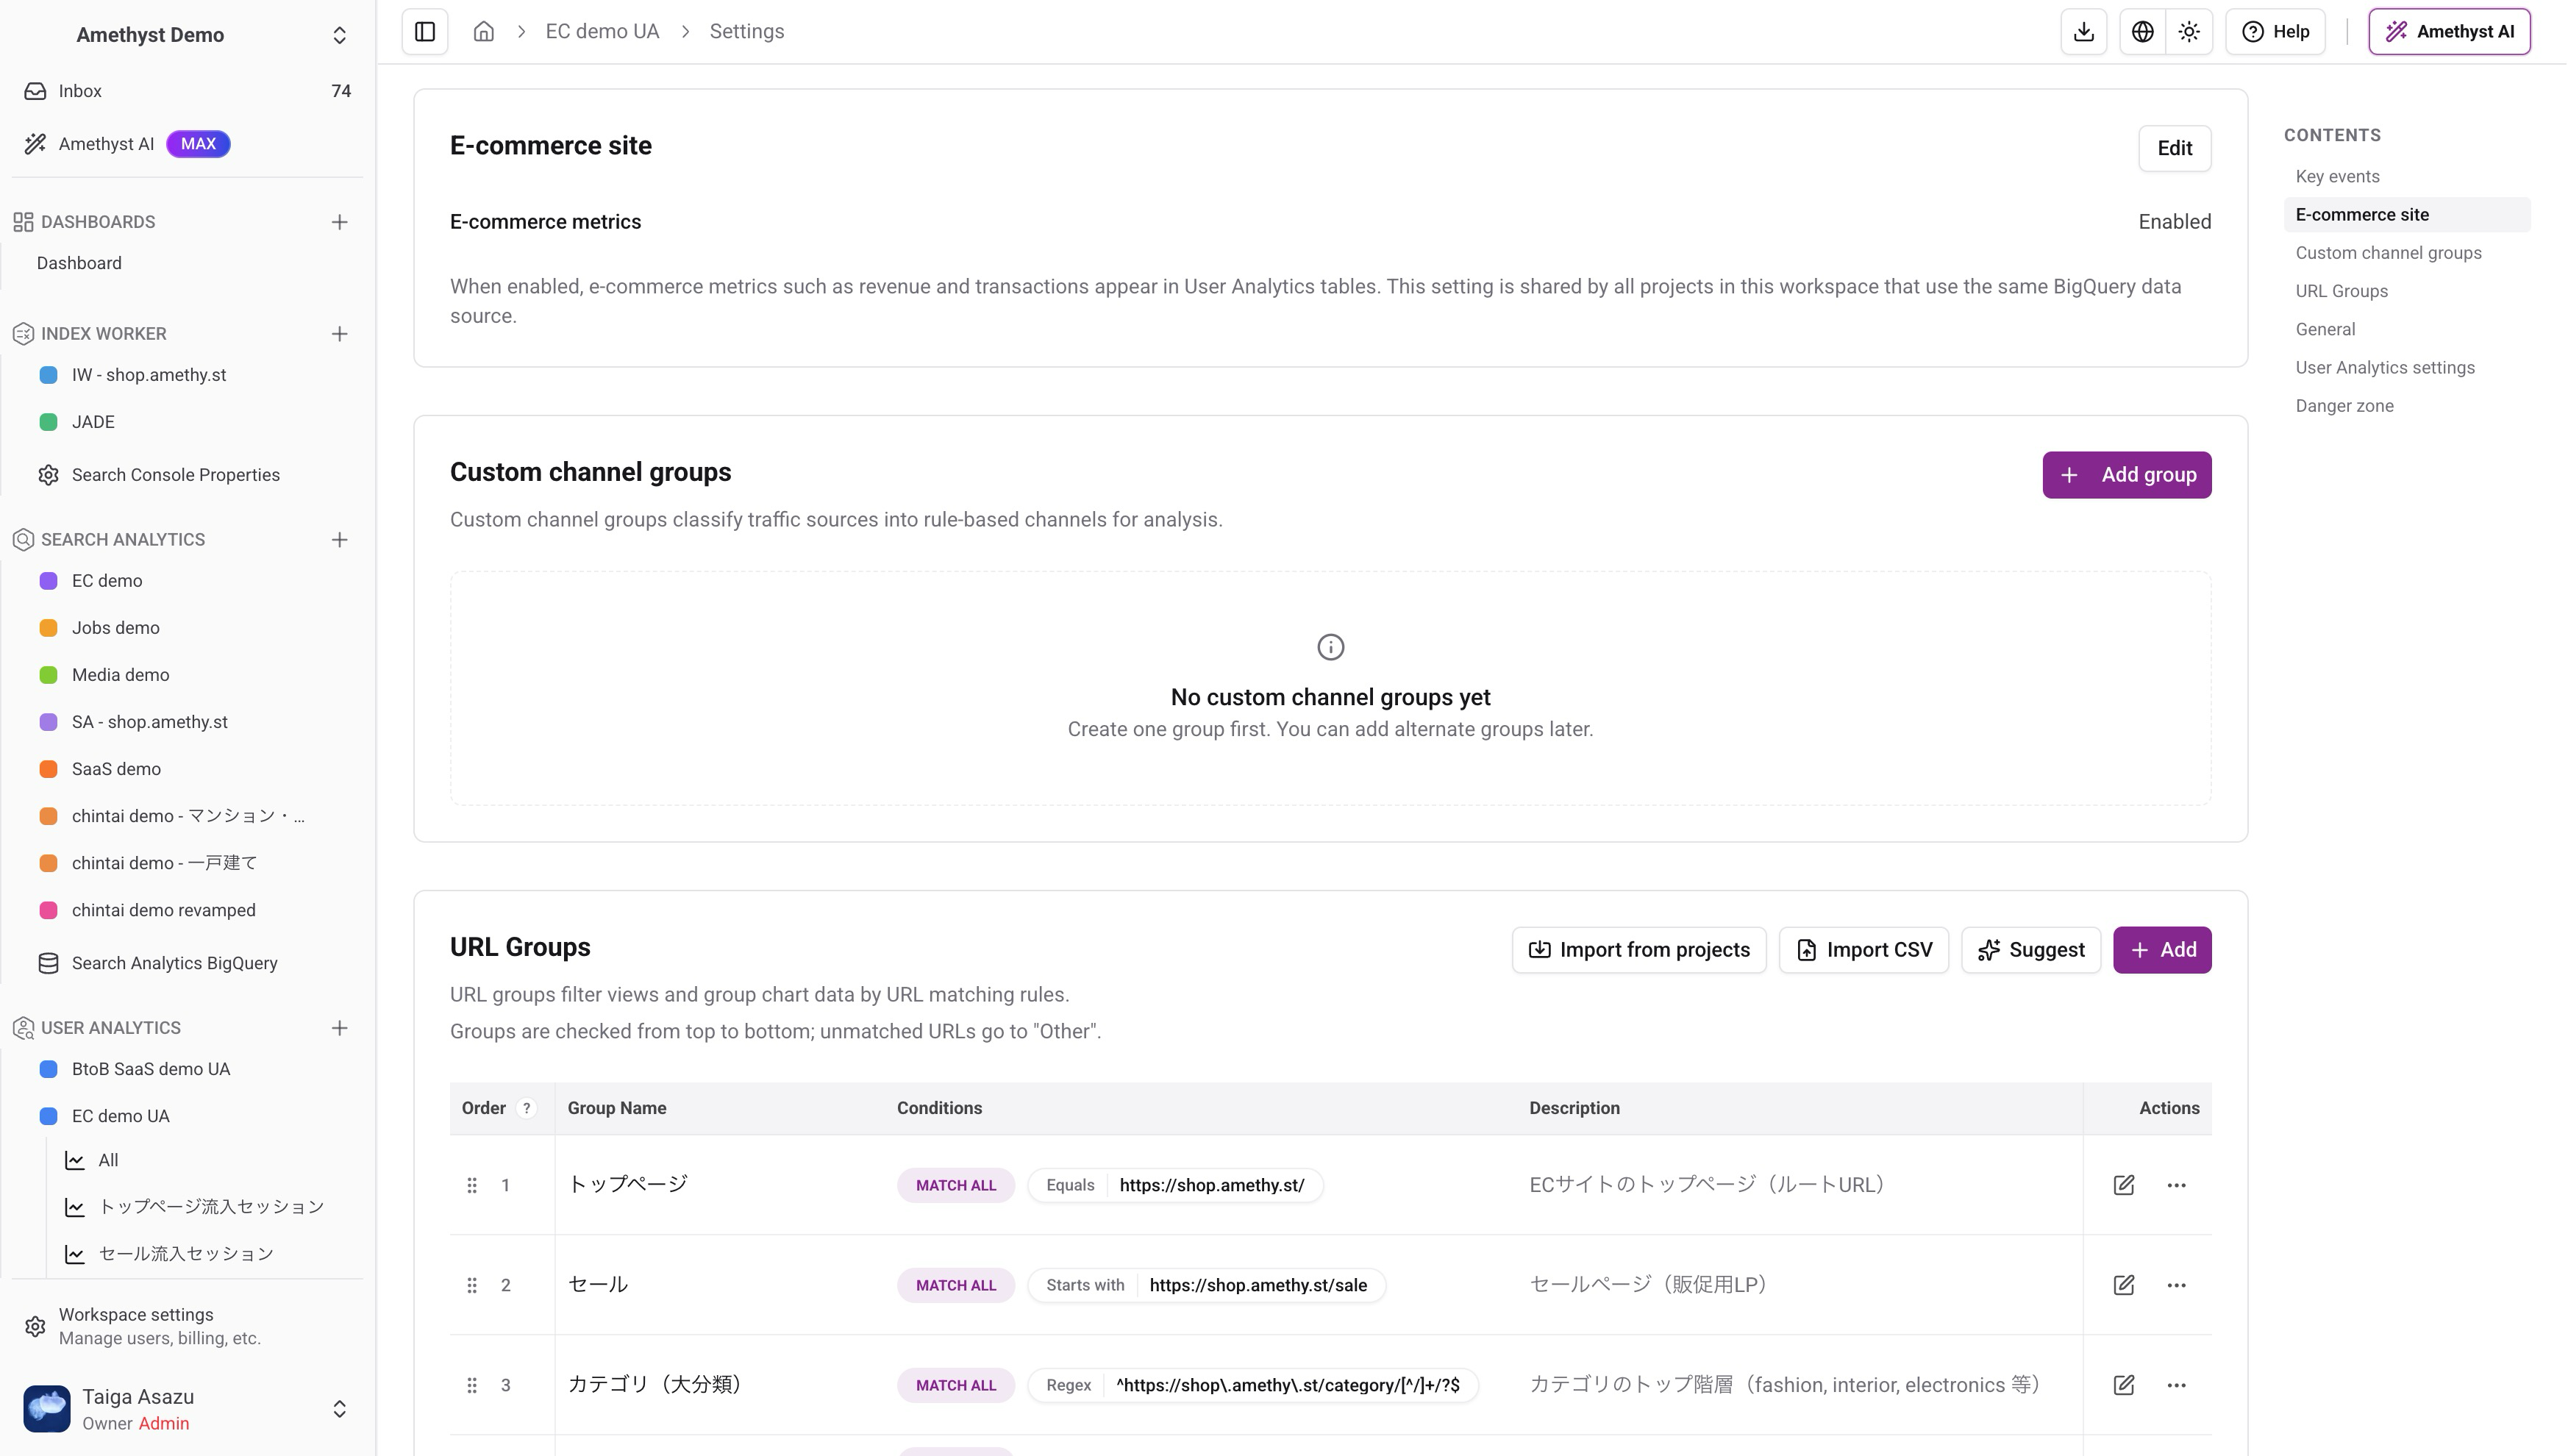Jump to Key events section
This screenshot has height=1456, width=2568.
coord(2337,177)
